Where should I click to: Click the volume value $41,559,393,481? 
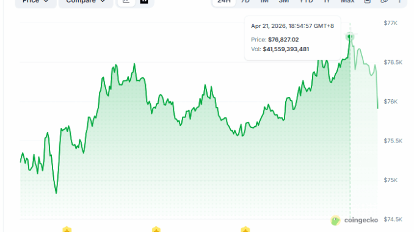(x=286, y=49)
